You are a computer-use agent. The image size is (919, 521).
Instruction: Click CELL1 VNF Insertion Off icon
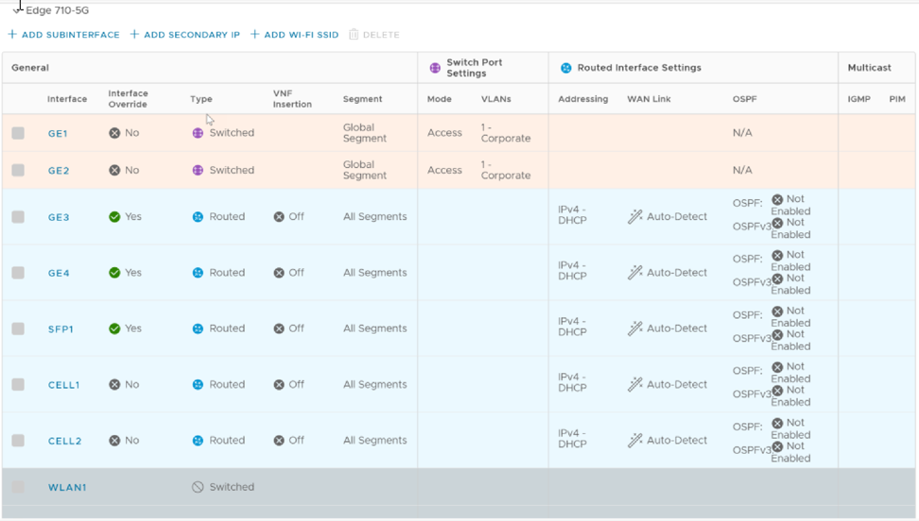[279, 385]
